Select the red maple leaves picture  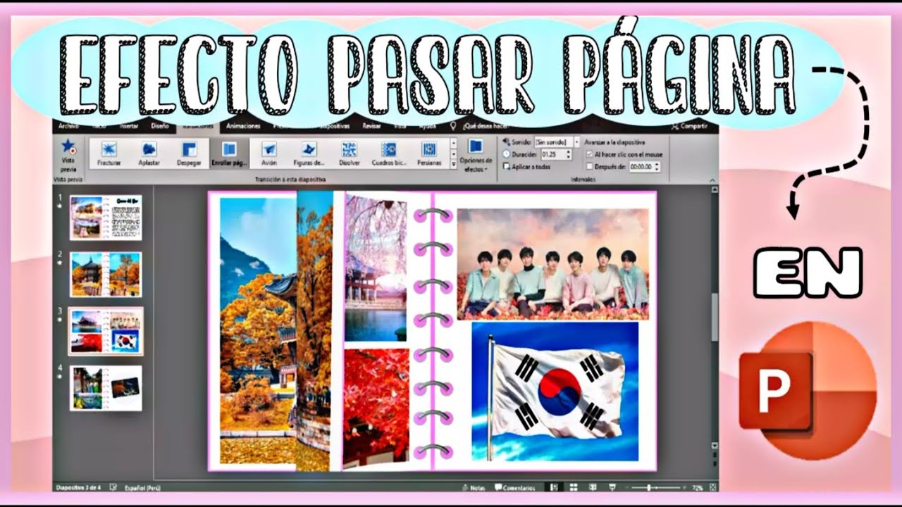[376, 406]
